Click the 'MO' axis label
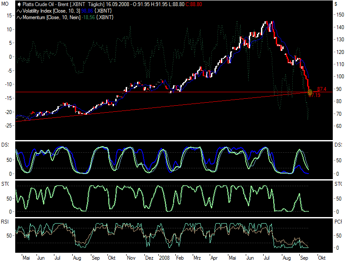Screen dimensions: 348x261 pos(5,4)
